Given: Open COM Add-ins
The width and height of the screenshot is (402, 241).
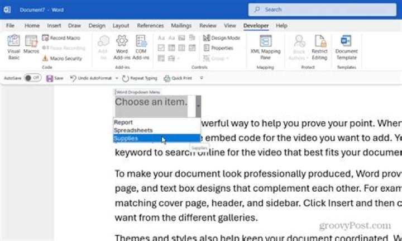Looking at the screenshot, I should (x=141, y=47).
